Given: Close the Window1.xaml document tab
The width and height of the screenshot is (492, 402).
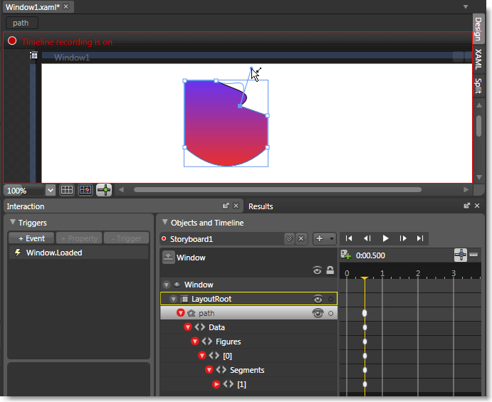Looking at the screenshot, I should (66, 6).
